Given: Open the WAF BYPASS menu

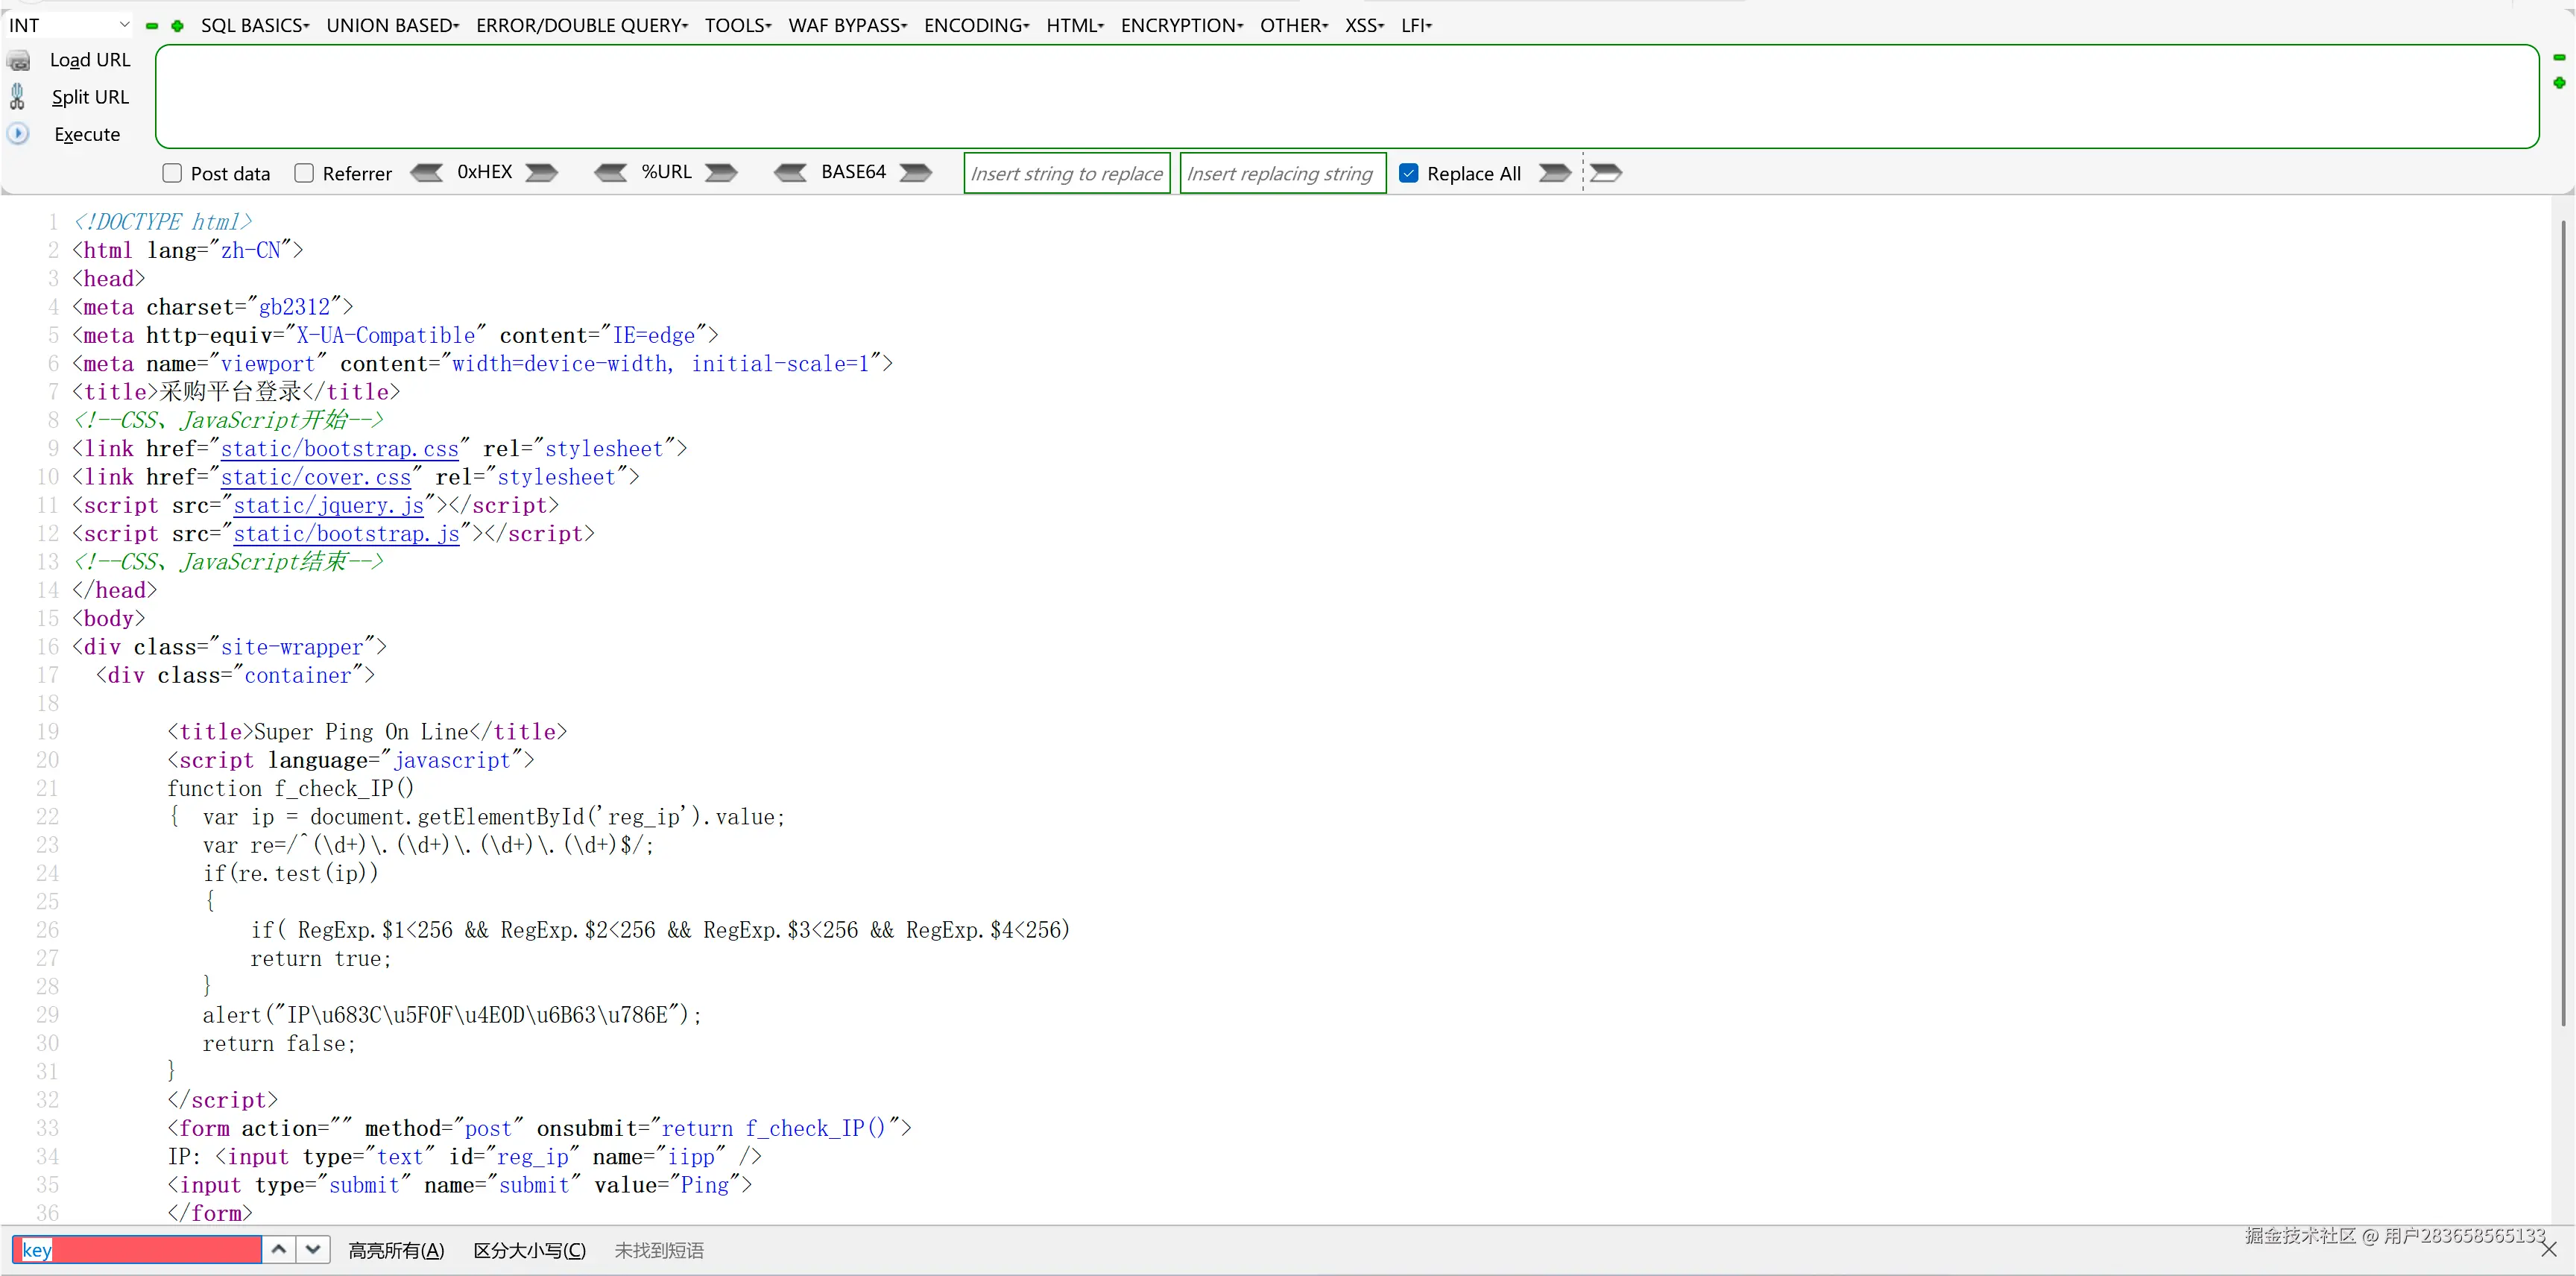Looking at the screenshot, I should click(846, 25).
